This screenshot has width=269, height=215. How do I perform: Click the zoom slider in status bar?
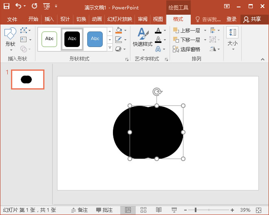196,210
